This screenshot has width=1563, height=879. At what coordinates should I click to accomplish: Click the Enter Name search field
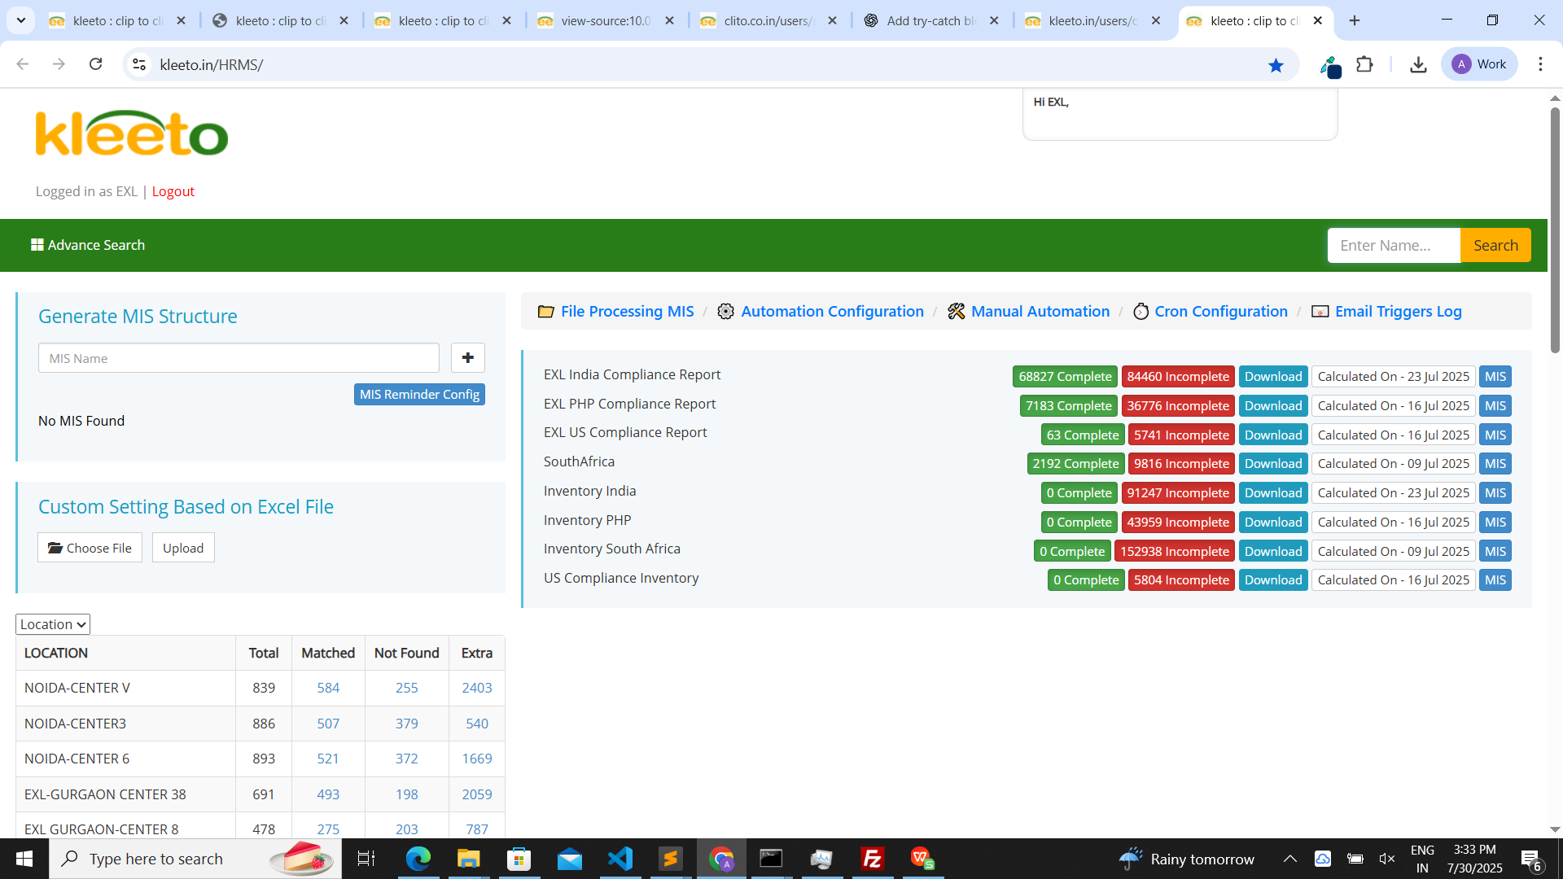click(x=1393, y=246)
